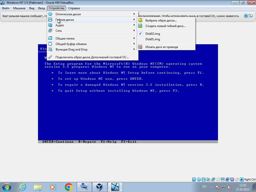Expand the Функция Drag and Drop submenu arrow

[134, 49]
